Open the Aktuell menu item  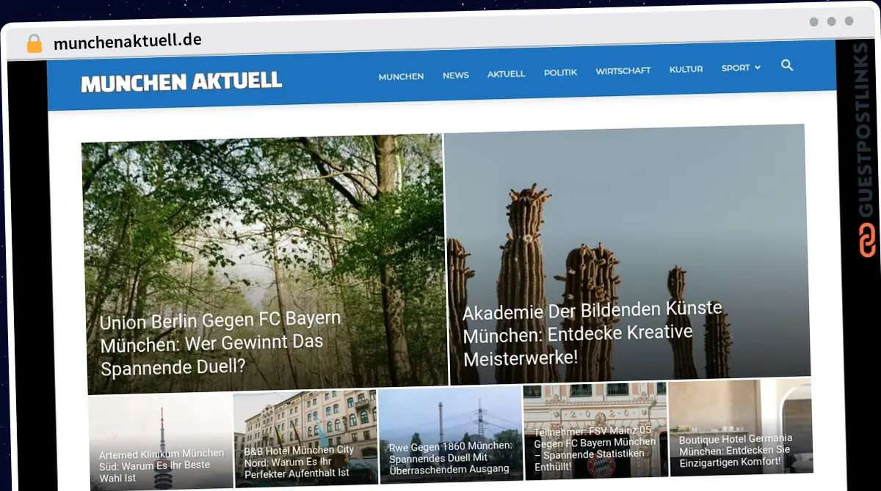506,73
